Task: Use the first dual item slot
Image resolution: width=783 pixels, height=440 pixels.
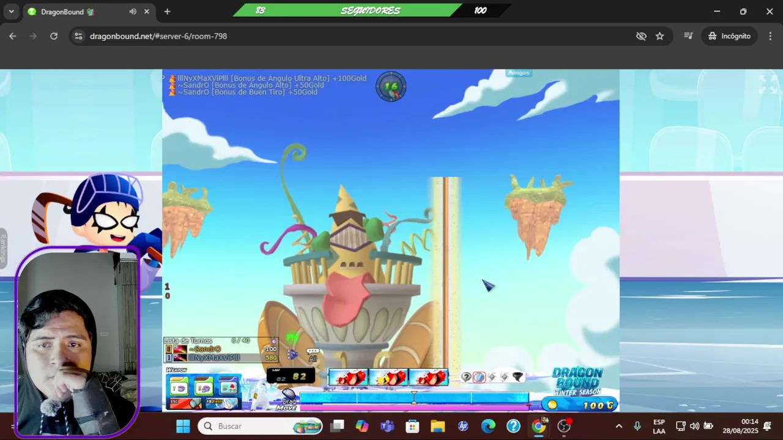Action: tap(349, 377)
